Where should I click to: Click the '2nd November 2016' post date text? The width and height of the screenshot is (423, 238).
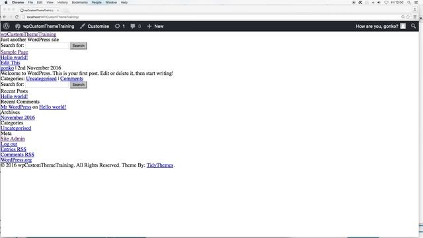point(39,68)
